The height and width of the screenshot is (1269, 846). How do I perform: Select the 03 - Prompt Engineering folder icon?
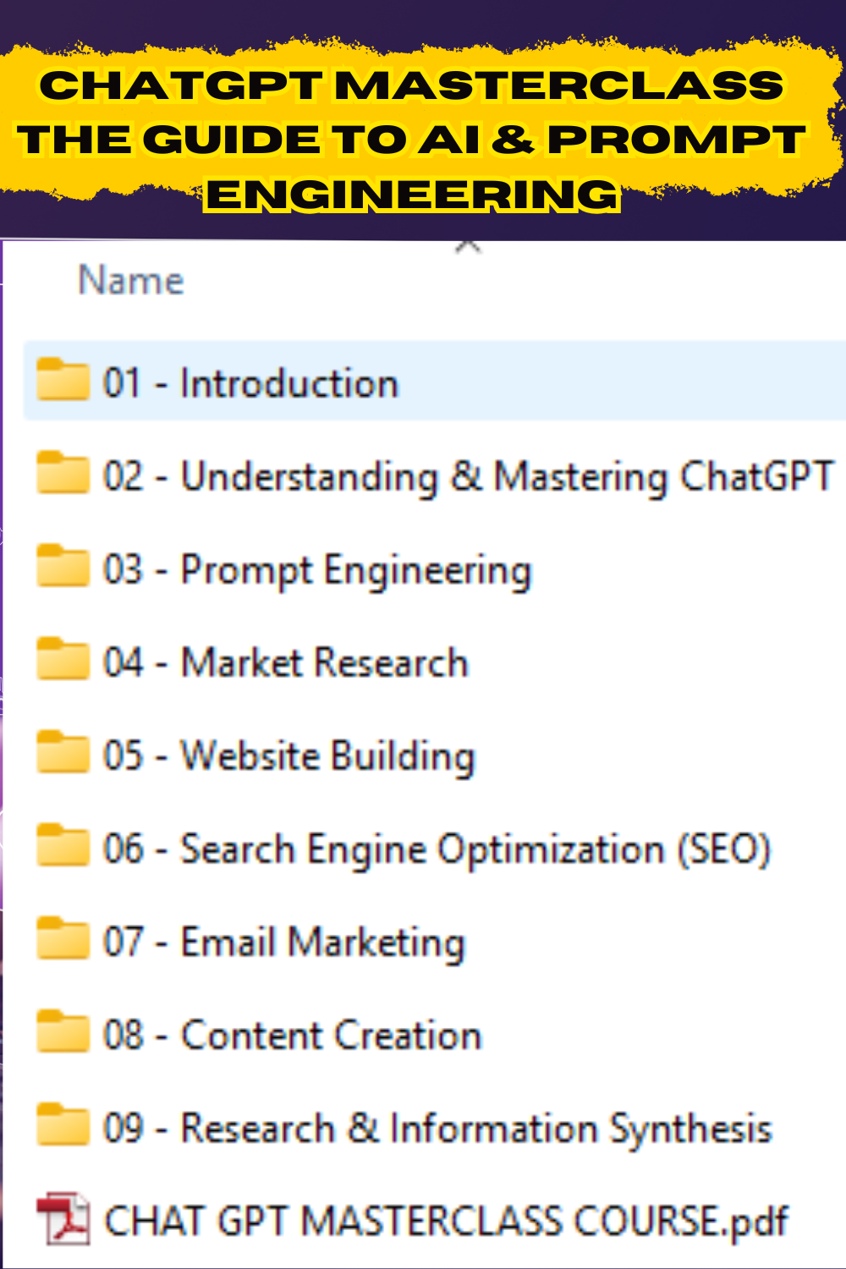(63, 564)
